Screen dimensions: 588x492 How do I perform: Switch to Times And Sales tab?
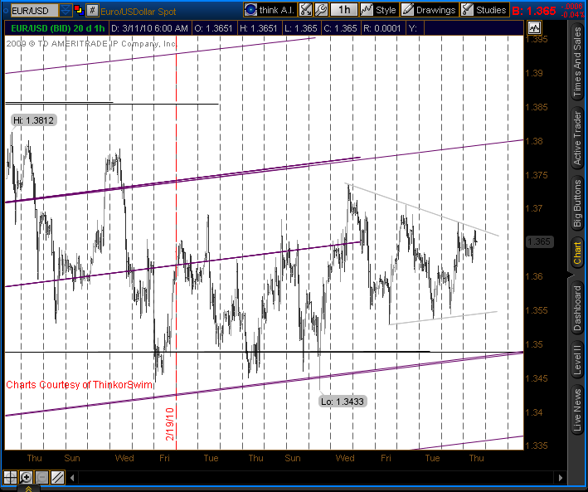[577, 62]
